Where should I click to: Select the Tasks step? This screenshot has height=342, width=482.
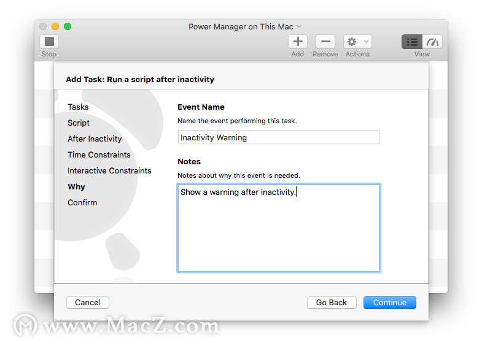tap(78, 107)
